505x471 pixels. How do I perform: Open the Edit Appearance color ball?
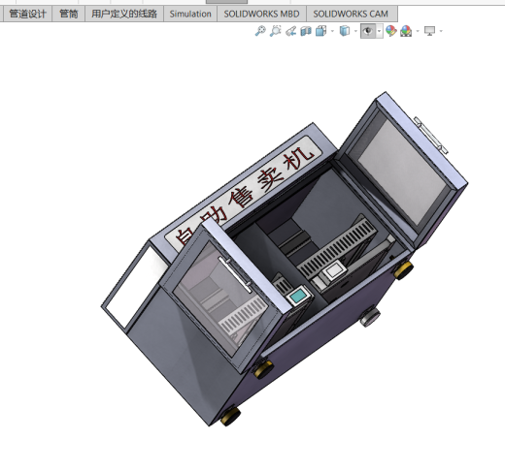click(391, 31)
